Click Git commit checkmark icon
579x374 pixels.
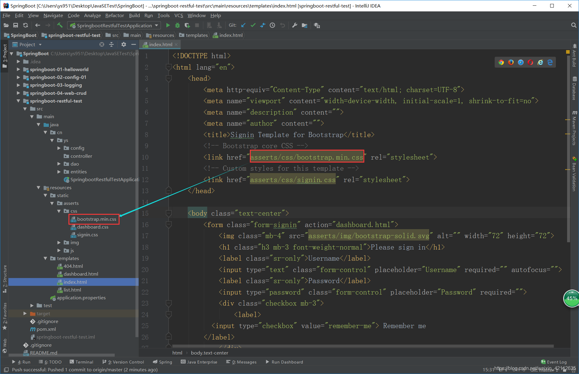click(253, 25)
